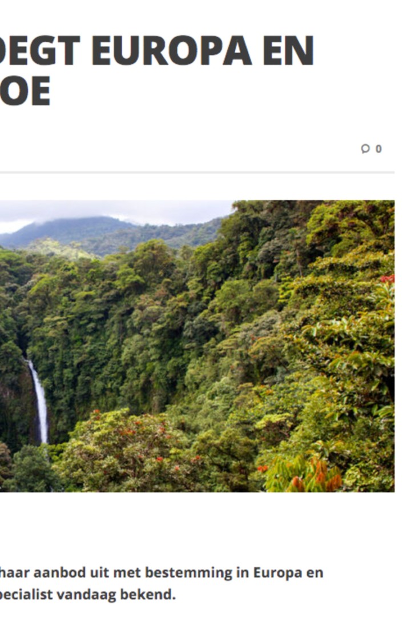Screen dimensions: 411x617
Task: Click the word 'EN' ending the first headline line
Action: click(289, 50)
